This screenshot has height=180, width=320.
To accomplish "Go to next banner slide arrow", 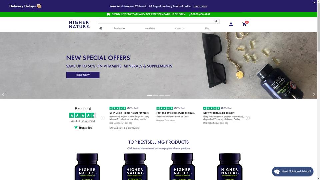I will point(314,94).
